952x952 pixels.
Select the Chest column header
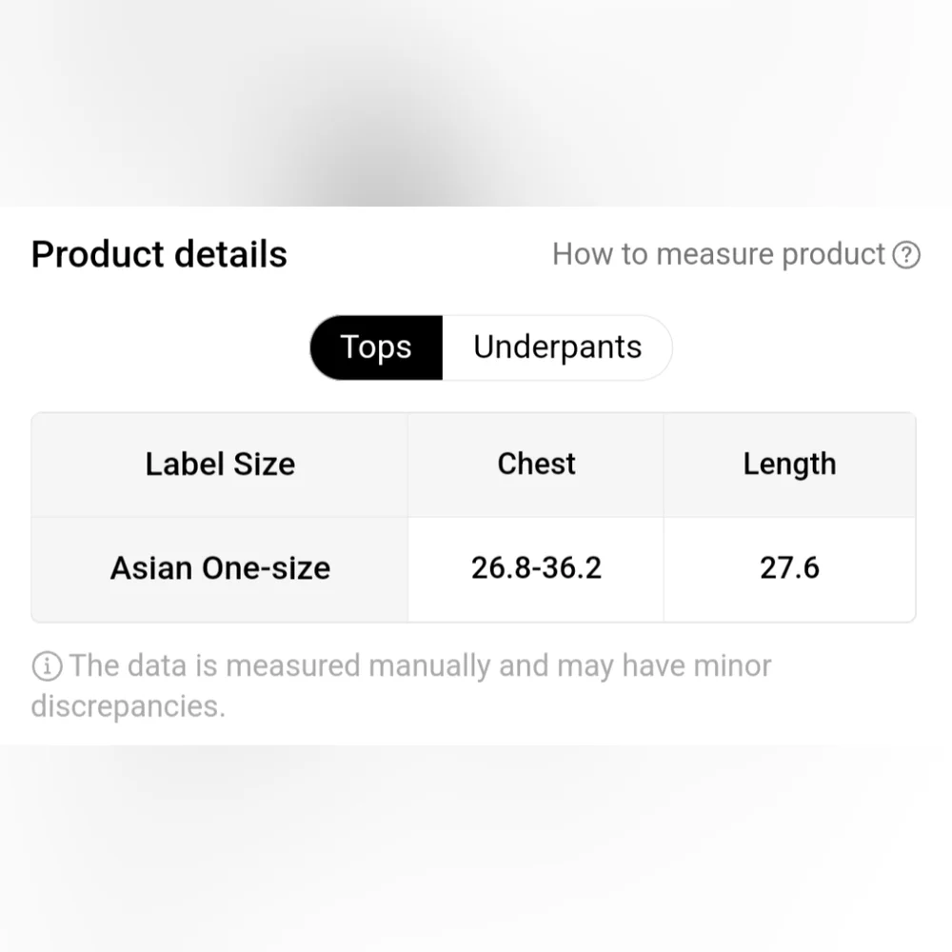point(536,465)
